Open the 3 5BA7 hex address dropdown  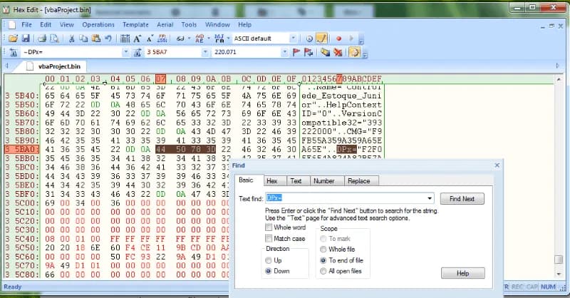[x=205, y=52]
